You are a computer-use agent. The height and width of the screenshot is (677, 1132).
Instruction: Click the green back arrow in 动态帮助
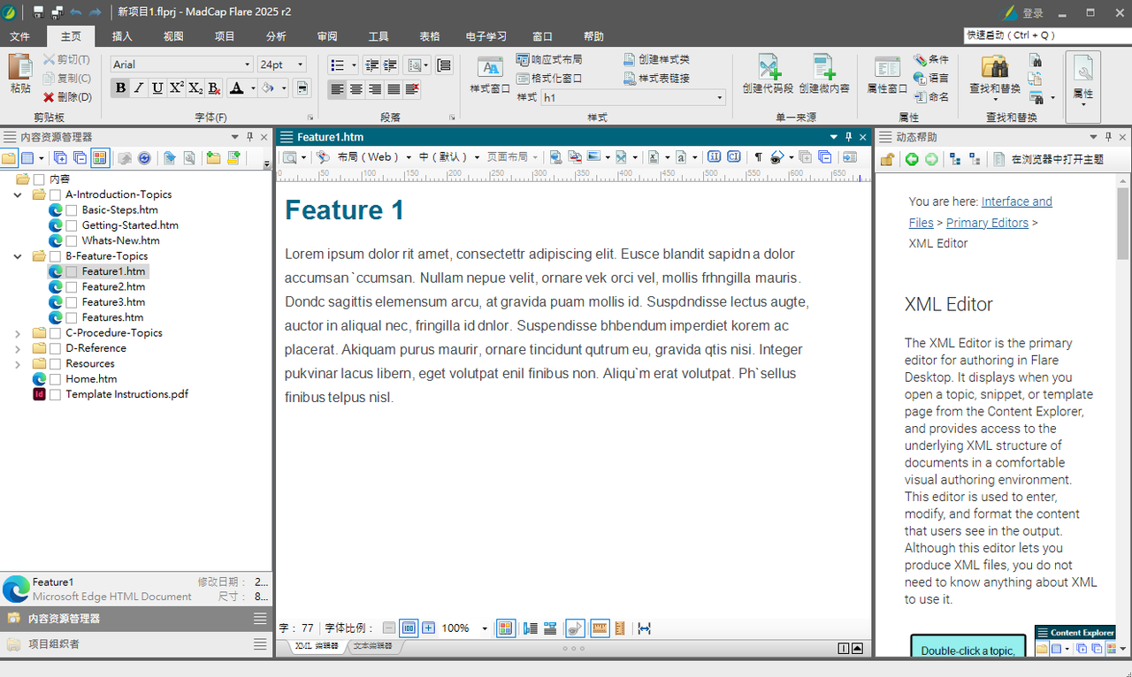coord(912,159)
